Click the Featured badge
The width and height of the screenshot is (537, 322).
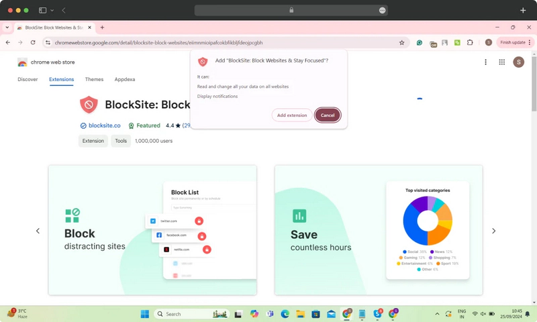(144, 125)
